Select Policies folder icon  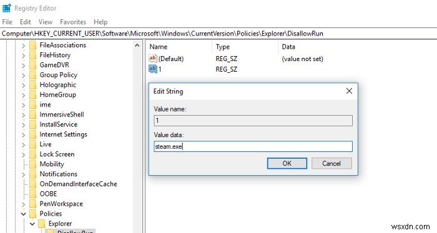tap(33, 214)
